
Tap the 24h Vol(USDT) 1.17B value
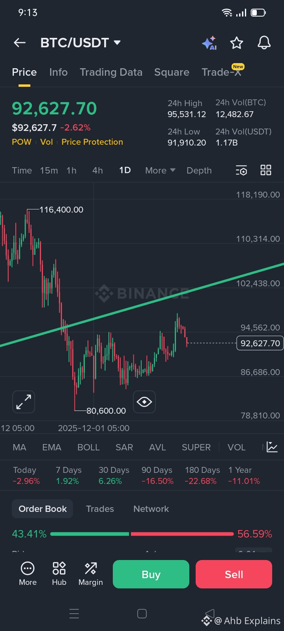tap(226, 143)
